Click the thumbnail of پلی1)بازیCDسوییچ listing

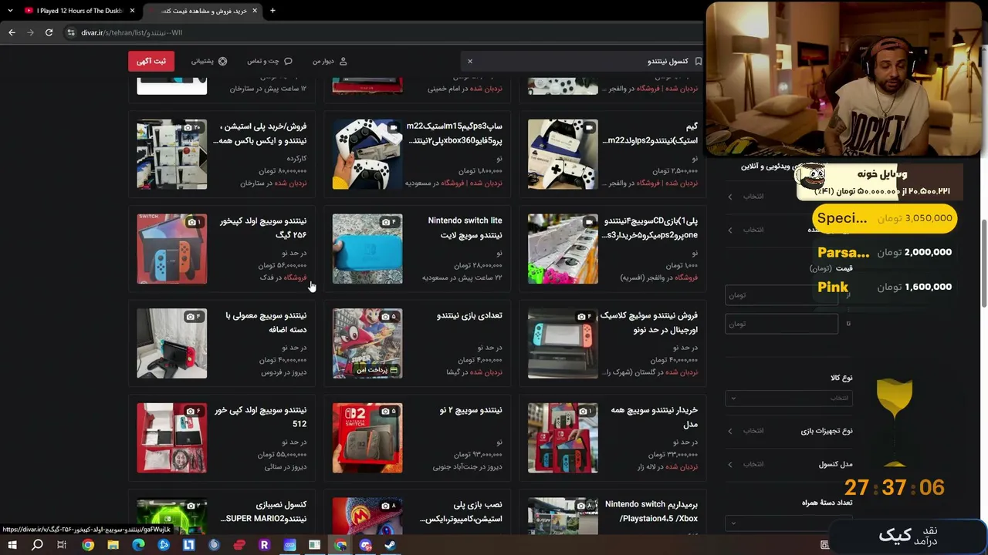coord(563,249)
